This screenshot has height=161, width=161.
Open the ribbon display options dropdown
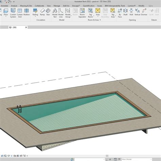point(150,6)
